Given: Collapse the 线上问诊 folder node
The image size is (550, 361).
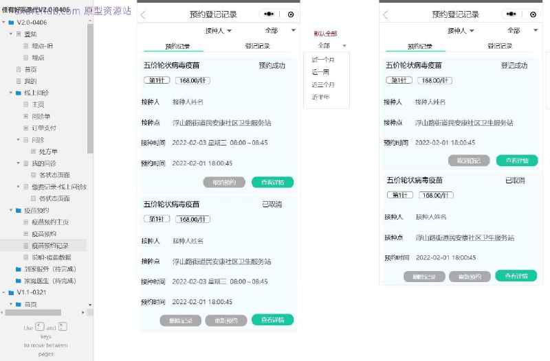Looking at the screenshot, I should coord(11,93).
